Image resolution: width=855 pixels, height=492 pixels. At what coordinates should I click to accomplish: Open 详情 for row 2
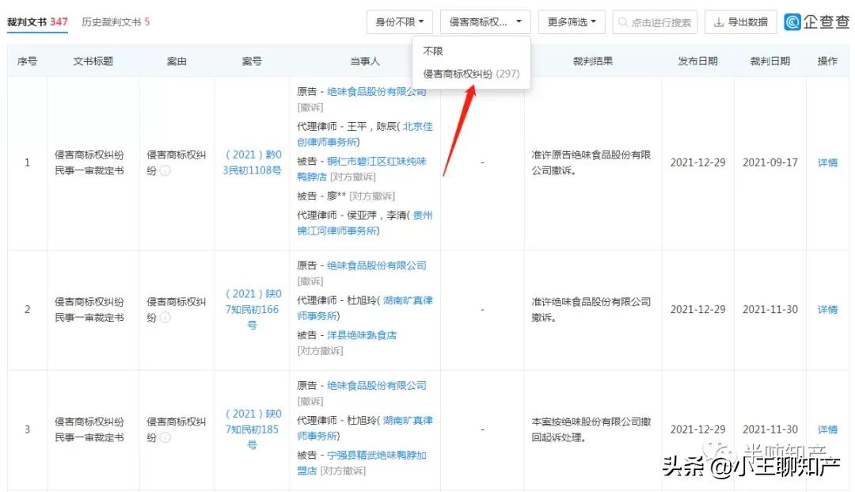pos(827,309)
